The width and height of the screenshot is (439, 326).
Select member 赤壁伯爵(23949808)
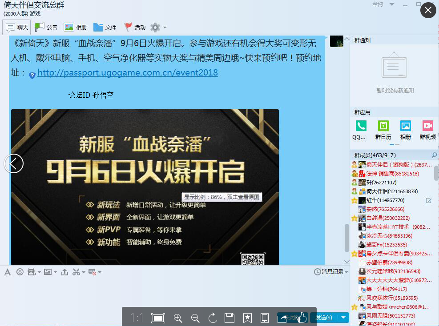tap(392, 262)
